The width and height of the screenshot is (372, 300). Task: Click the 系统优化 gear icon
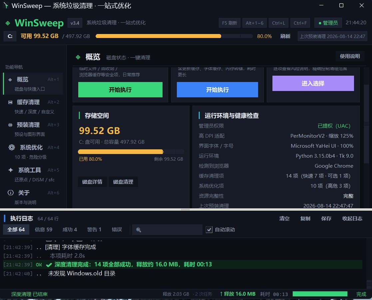coord(12,148)
